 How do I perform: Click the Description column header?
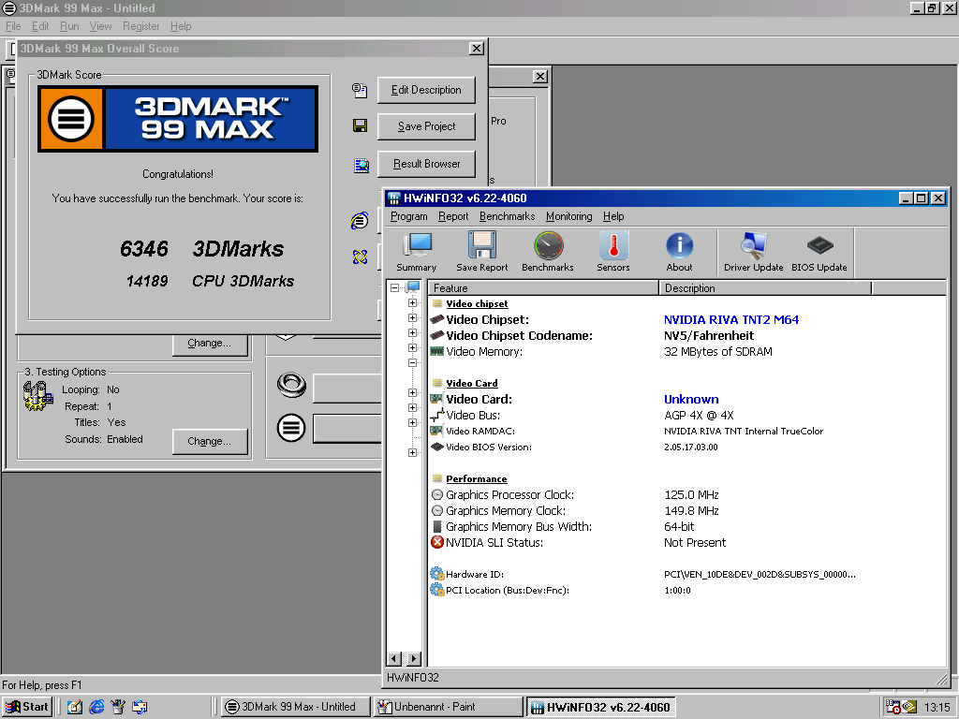tap(764, 288)
